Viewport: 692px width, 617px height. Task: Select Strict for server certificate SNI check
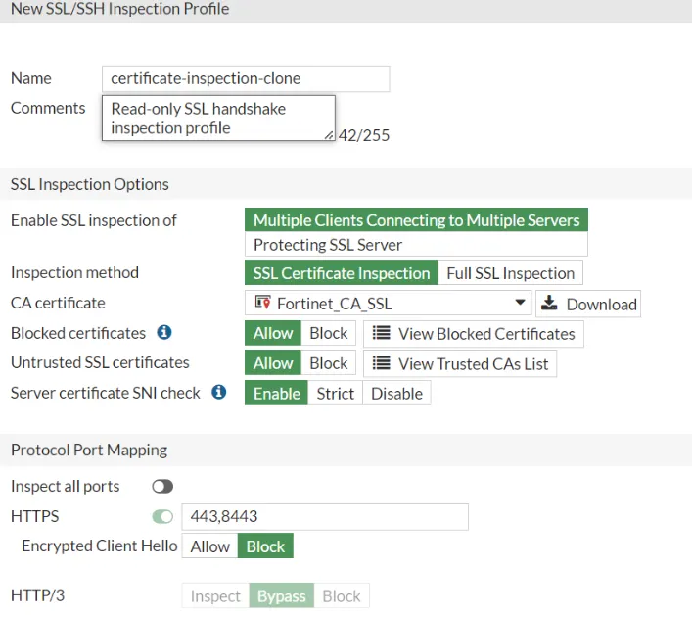pyautogui.click(x=335, y=394)
